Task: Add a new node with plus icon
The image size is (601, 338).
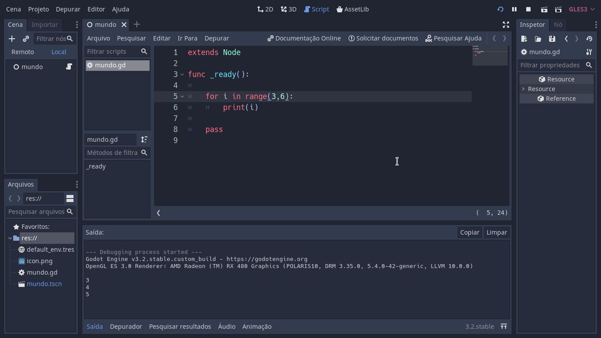Action: [12, 39]
